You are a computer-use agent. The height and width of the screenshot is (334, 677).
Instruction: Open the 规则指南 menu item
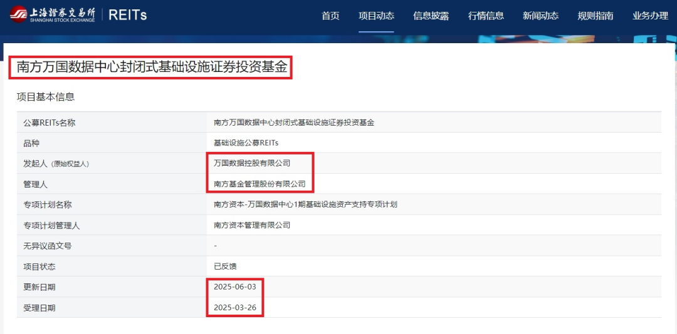click(596, 16)
